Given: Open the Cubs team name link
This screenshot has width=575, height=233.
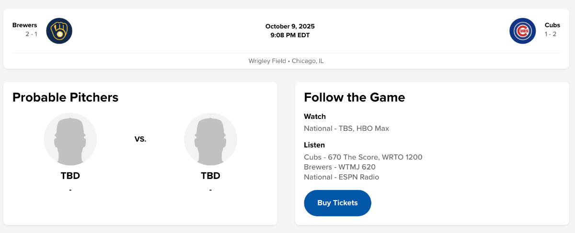Looking at the screenshot, I should coord(552,25).
